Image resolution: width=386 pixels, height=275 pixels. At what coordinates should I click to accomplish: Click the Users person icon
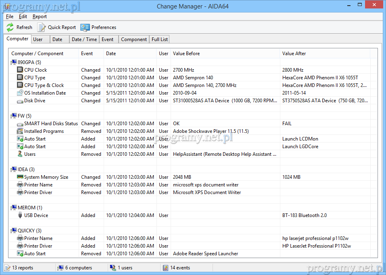tap(20, 154)
